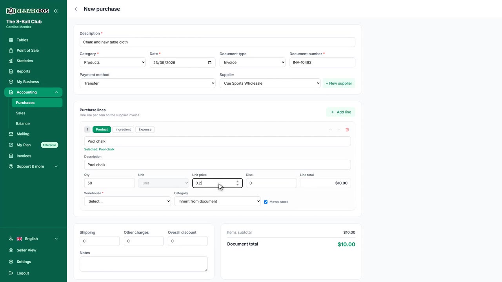Open line Category Inherit from document dropdown
Viewport: 502px width, 282px height.
click(217, 201)
